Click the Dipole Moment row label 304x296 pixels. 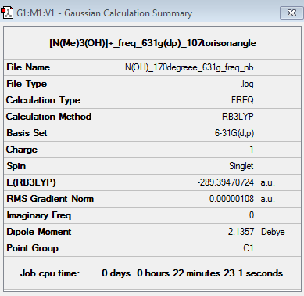39,232
